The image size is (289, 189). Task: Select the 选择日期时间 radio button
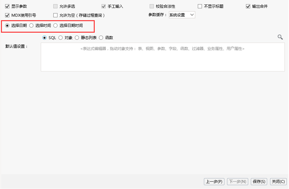pyautogui.click(x=56, y=26)
